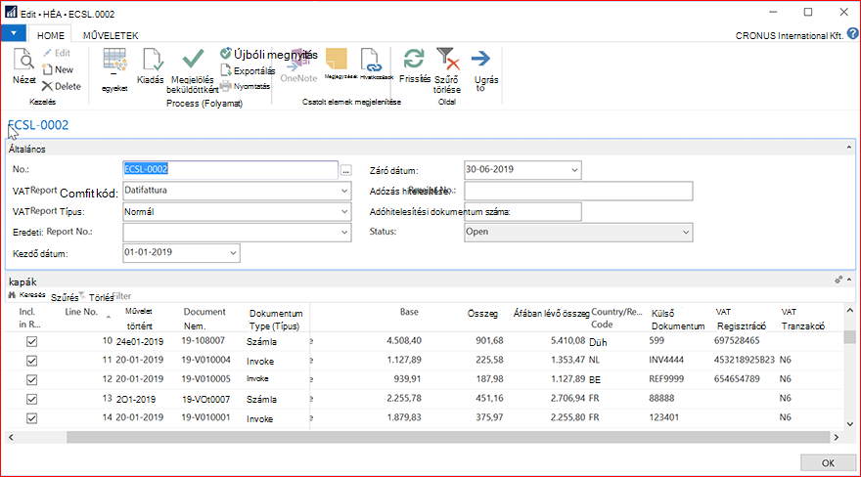Click the No. field assist ellipsis button

(345, 171)
